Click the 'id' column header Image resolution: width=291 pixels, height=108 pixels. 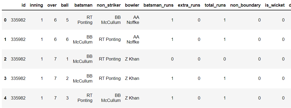[24, 5]
